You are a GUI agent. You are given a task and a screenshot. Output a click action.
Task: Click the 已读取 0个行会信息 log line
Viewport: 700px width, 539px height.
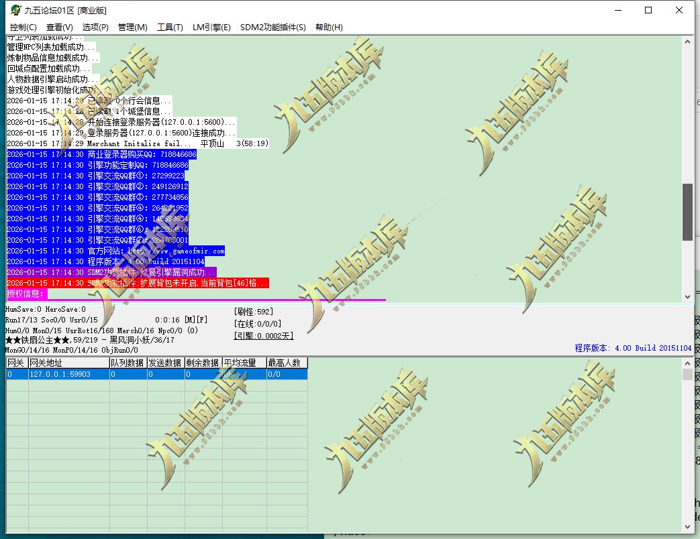(x=89, y=101)
